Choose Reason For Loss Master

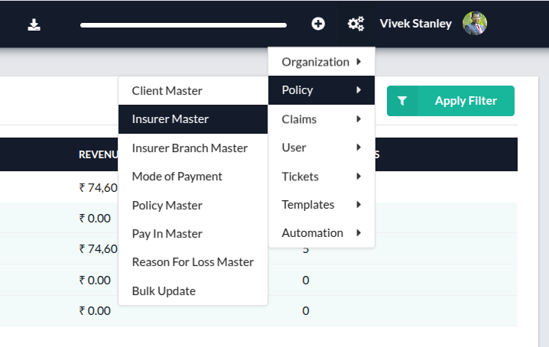click(x=193, y=262)
